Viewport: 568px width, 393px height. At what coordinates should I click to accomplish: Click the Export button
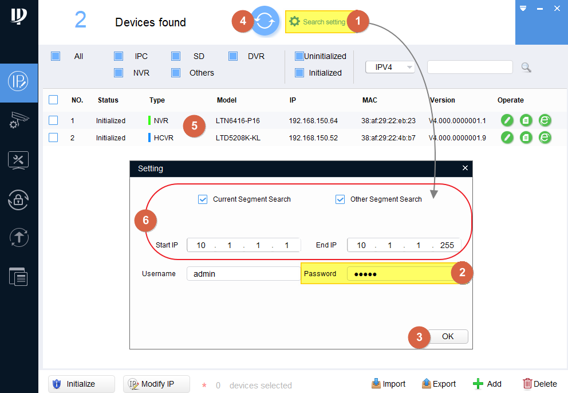pos(439,384)
